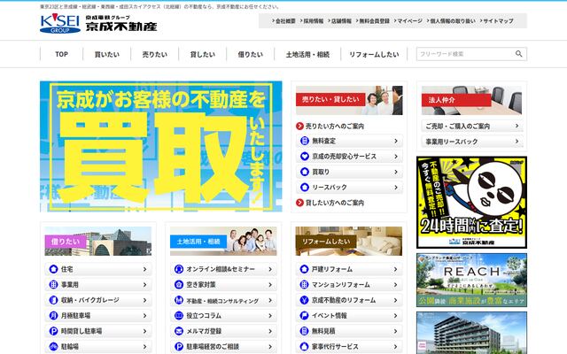567x354 pixels.
Task: Open マイページ link
Action: (408, 21)
